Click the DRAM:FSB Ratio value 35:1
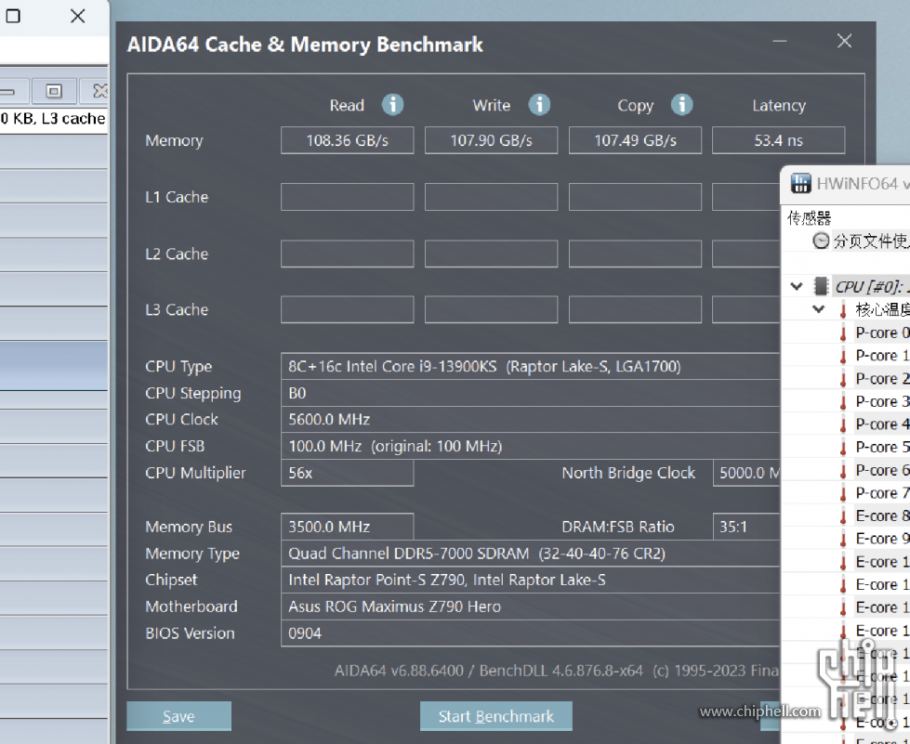Screen dimensions: 910x744 pos(745,527)
